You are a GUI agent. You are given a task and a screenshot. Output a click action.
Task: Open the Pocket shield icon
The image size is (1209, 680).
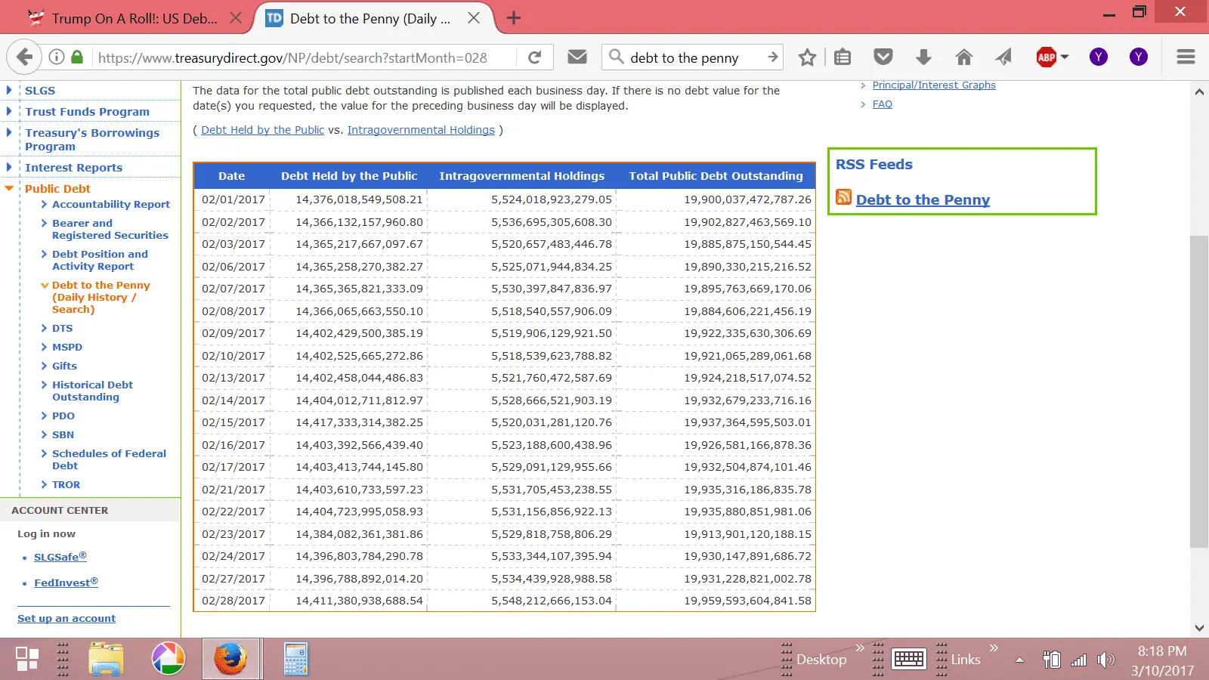(883, 57)
